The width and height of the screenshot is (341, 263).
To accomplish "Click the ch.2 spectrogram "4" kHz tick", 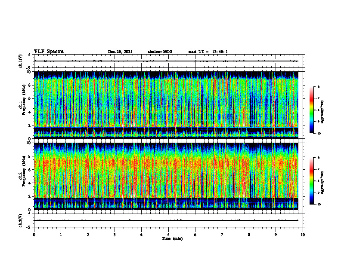I will 30,183.
